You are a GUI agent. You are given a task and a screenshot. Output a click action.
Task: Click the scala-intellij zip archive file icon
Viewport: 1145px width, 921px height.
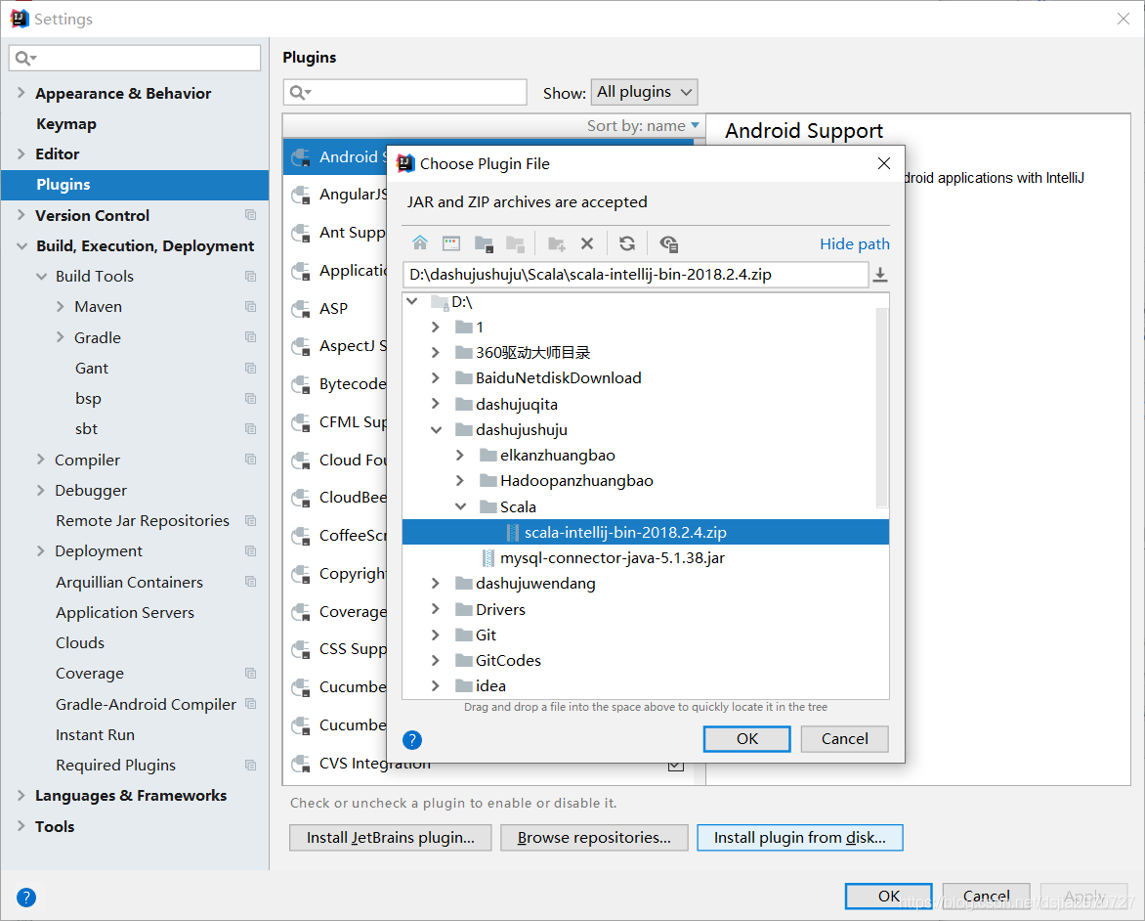pos(513,533)
